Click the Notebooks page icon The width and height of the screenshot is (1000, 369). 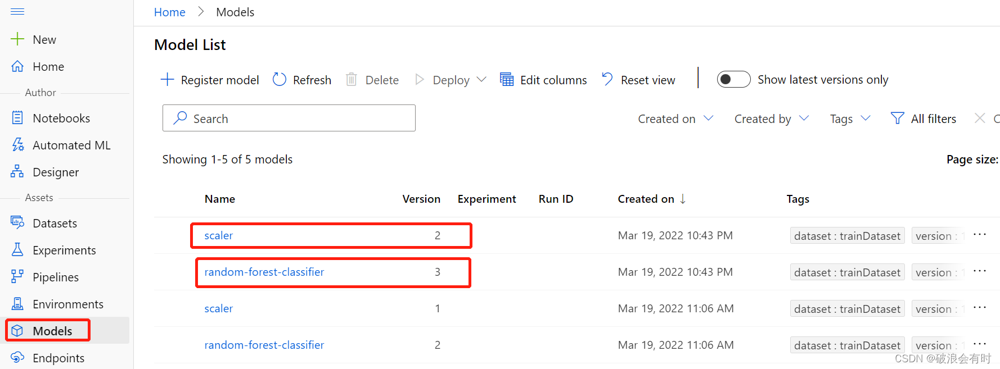click(x=17, y=118)
